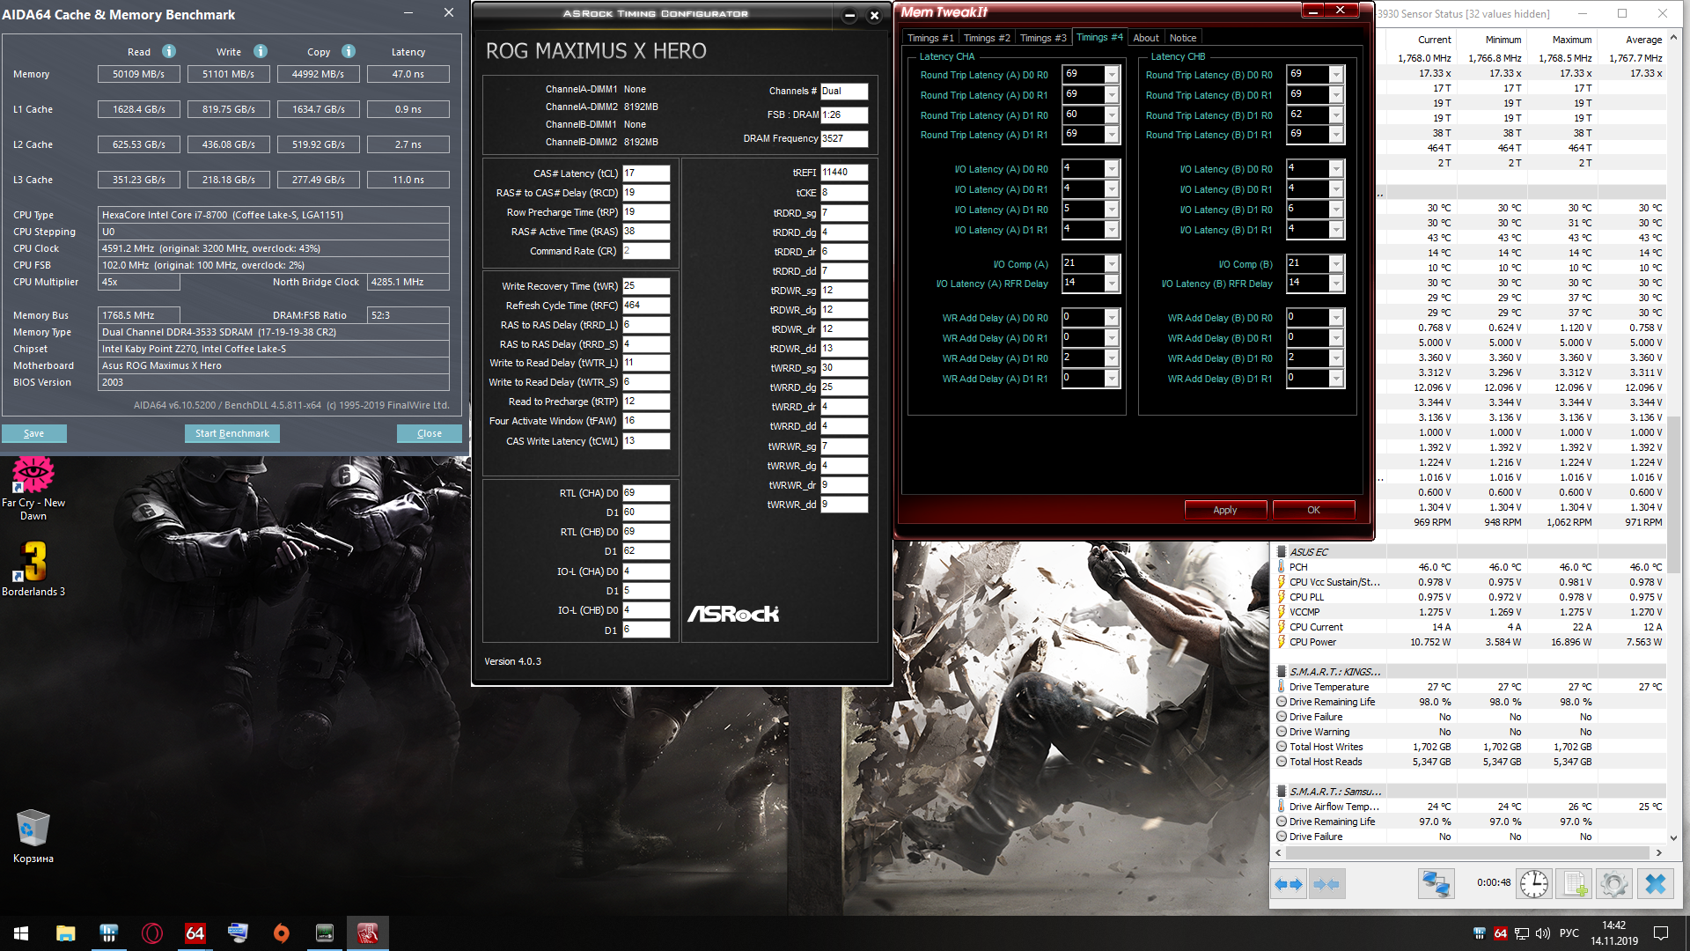Open the About tab in Mem TweakIt
Image resolution: width=1690 pixels, height=951 pixels.
pos(1145,38)
